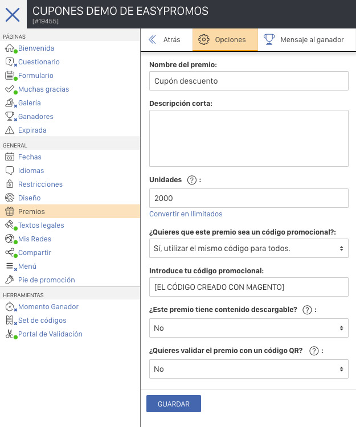Open the Ganadores page

pos(36,116)
